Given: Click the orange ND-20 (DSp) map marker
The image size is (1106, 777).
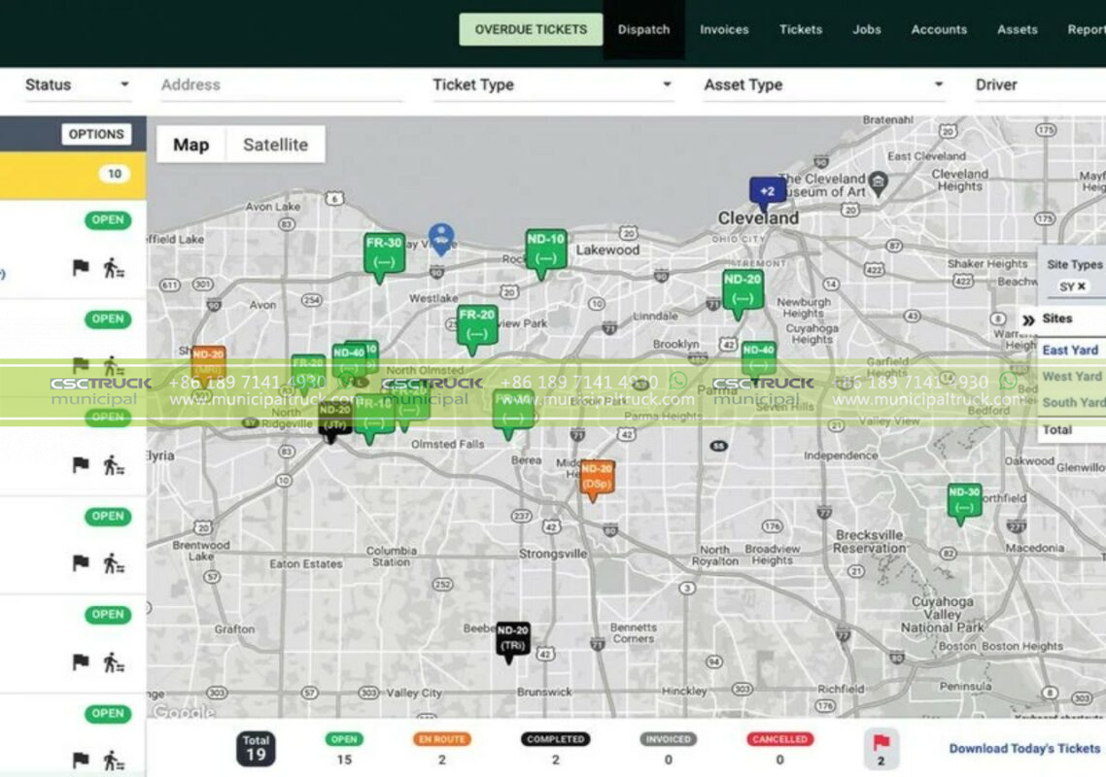Looking at the screenshot, I should pos(597,476).
